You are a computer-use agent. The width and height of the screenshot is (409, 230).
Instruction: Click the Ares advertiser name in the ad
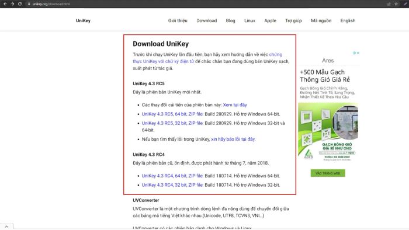point(328,61)
